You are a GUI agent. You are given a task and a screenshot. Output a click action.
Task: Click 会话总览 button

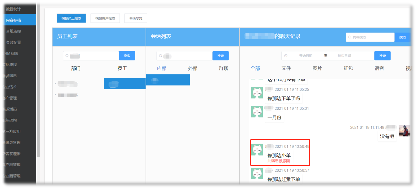click(x=136, y=18)
